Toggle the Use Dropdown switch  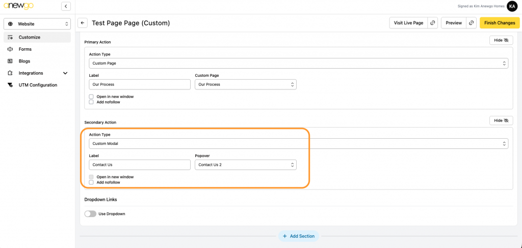[x=90, y=214]
